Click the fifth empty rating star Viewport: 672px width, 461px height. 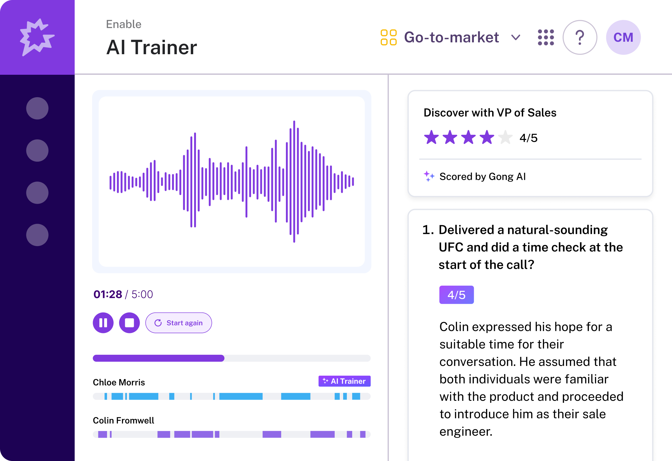505,137
